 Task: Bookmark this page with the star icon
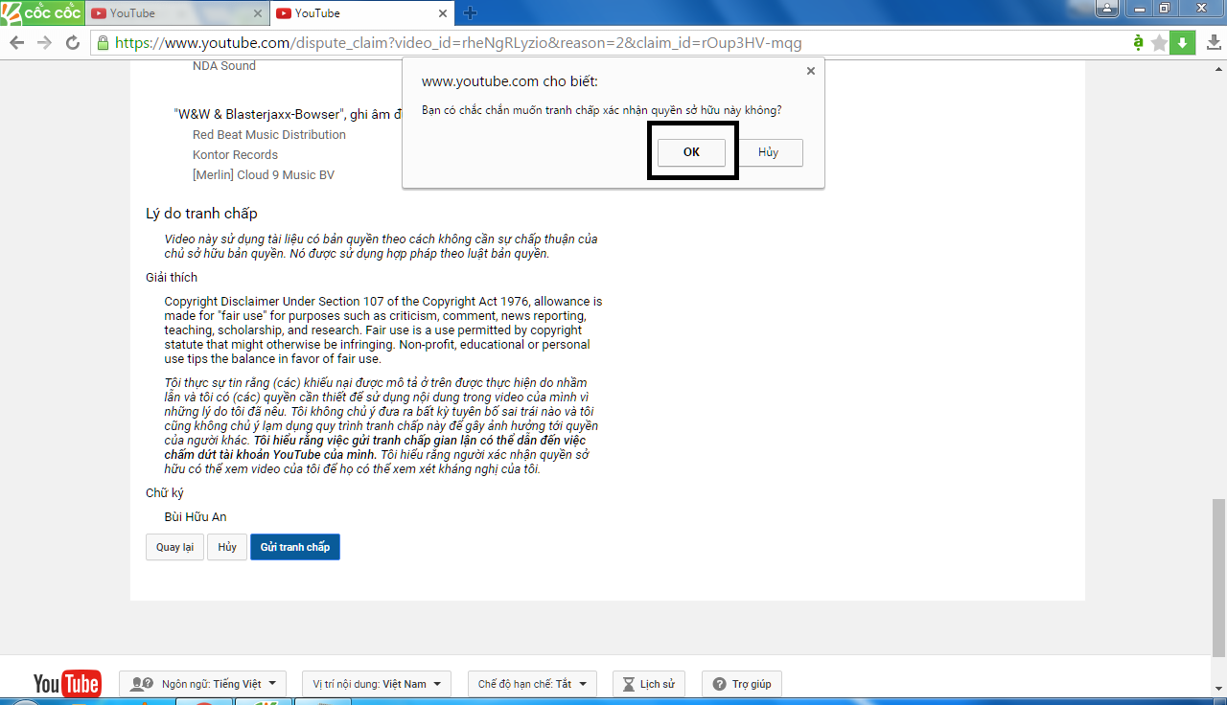(x=1160, y=43)
